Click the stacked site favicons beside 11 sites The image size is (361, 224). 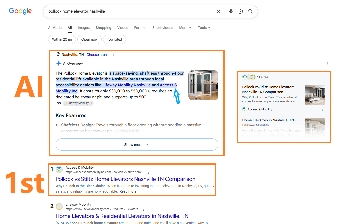(249, 77)
